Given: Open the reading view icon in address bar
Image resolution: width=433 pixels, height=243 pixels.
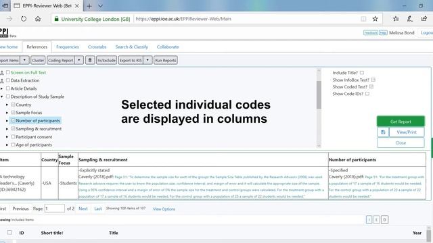Looking at the screenshot, I should [x=363, y=19].
